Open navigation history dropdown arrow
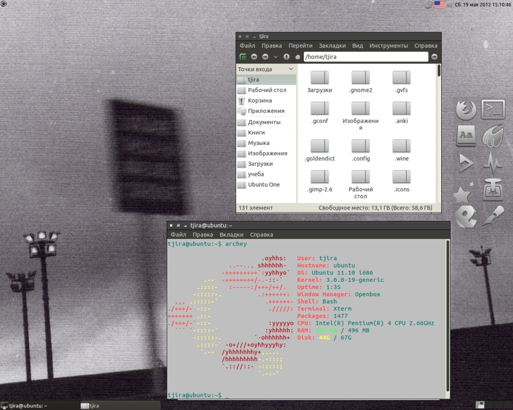513x410 pixels. pyautogui.click(x=275, y=57)
